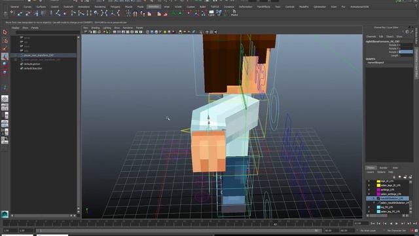Screen dimensions: 419x236
Task: Toggle visibility of leg_FK_LYR layer
Action: pyautogui.click(x=369, y=207)
